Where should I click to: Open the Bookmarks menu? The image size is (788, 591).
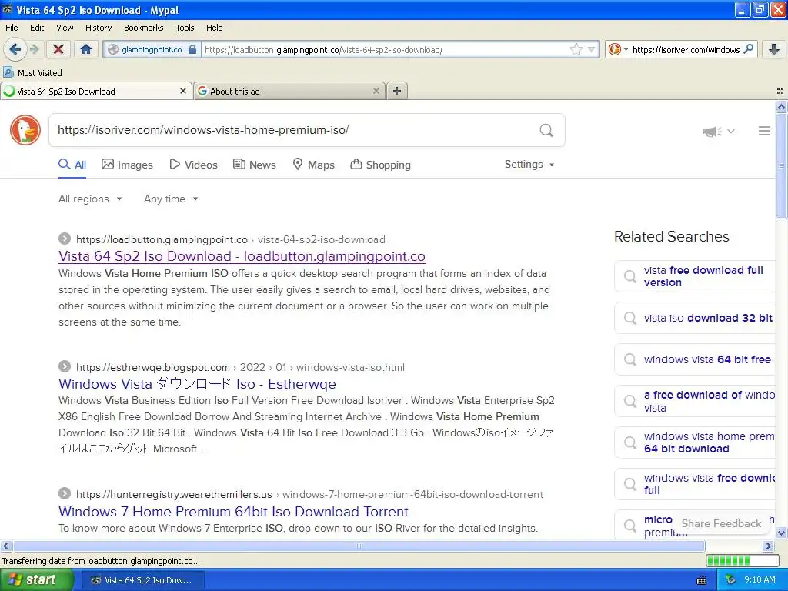pyautogui.click(x=143, y=28)
